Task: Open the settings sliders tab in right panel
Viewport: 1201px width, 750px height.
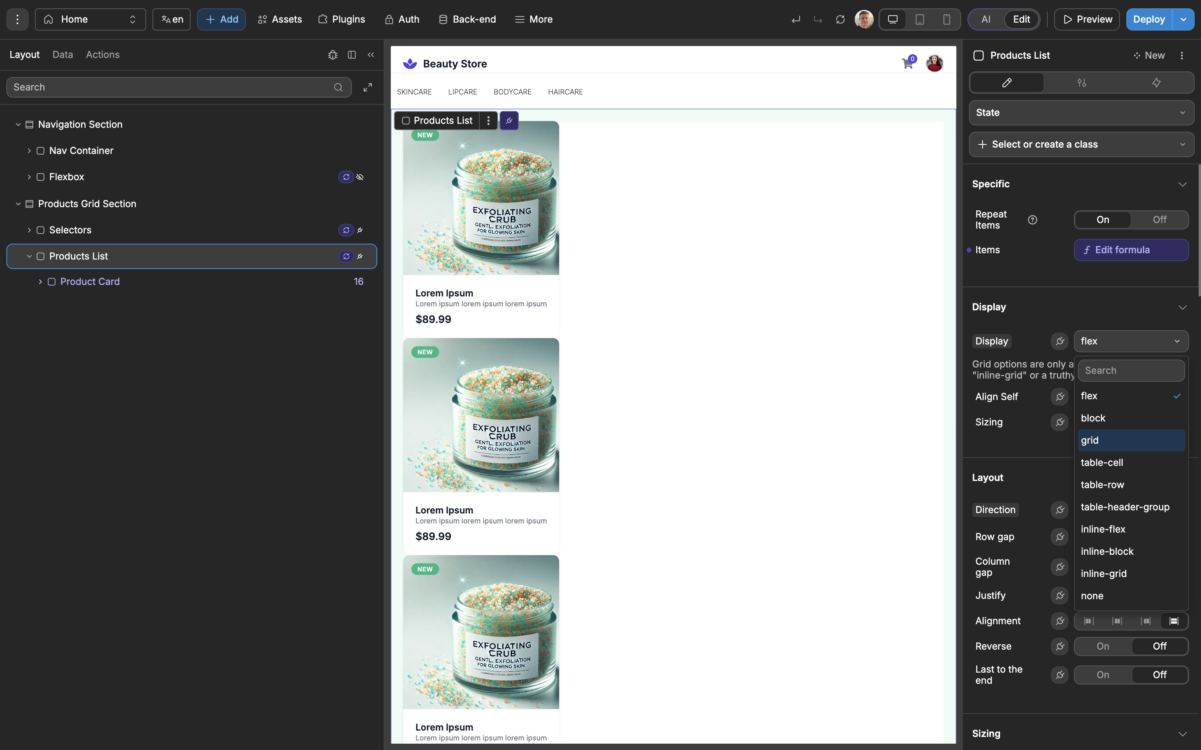Action: click(x=1082, y=83)
